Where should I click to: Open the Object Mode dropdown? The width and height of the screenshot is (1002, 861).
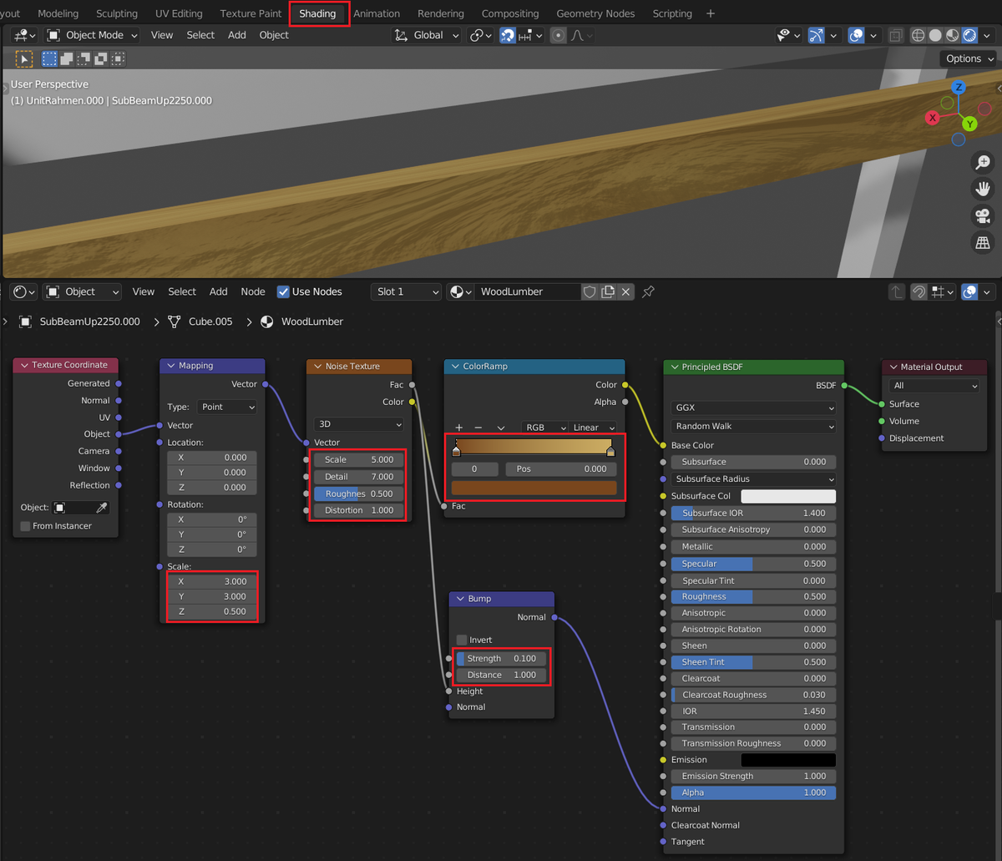coord(90,35)
